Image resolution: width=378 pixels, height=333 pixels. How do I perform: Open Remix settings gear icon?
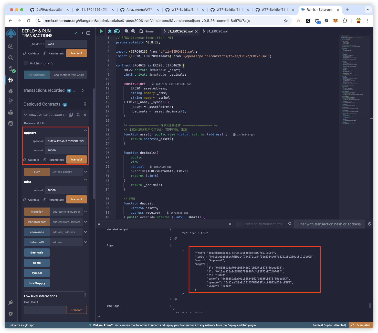pyautogui.click(x=10, y=314)
